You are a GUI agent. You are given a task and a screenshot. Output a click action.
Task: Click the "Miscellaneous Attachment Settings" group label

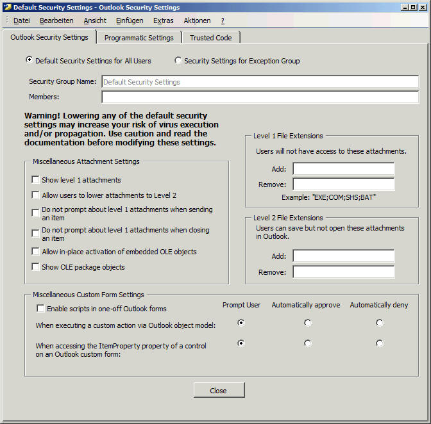coord(86,161)
